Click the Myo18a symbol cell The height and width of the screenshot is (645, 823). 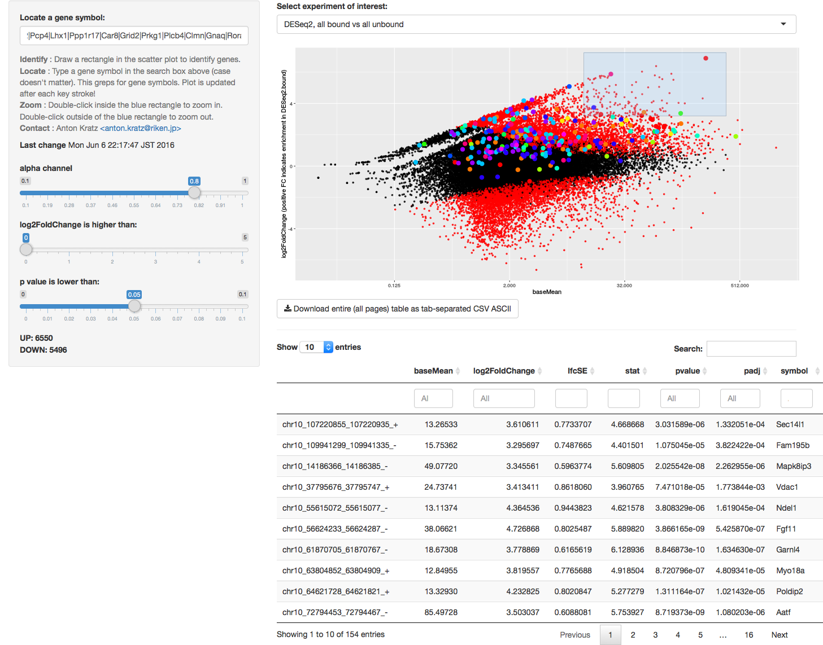point(790,571)
